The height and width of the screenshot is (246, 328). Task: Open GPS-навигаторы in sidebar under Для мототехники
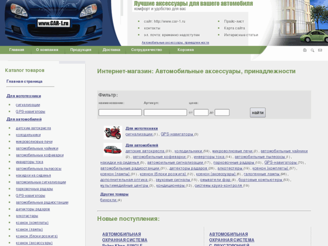pyautogui.click(x=30, y=111)
